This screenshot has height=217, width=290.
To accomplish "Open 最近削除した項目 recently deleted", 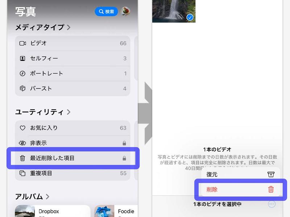I will point(73,158).
